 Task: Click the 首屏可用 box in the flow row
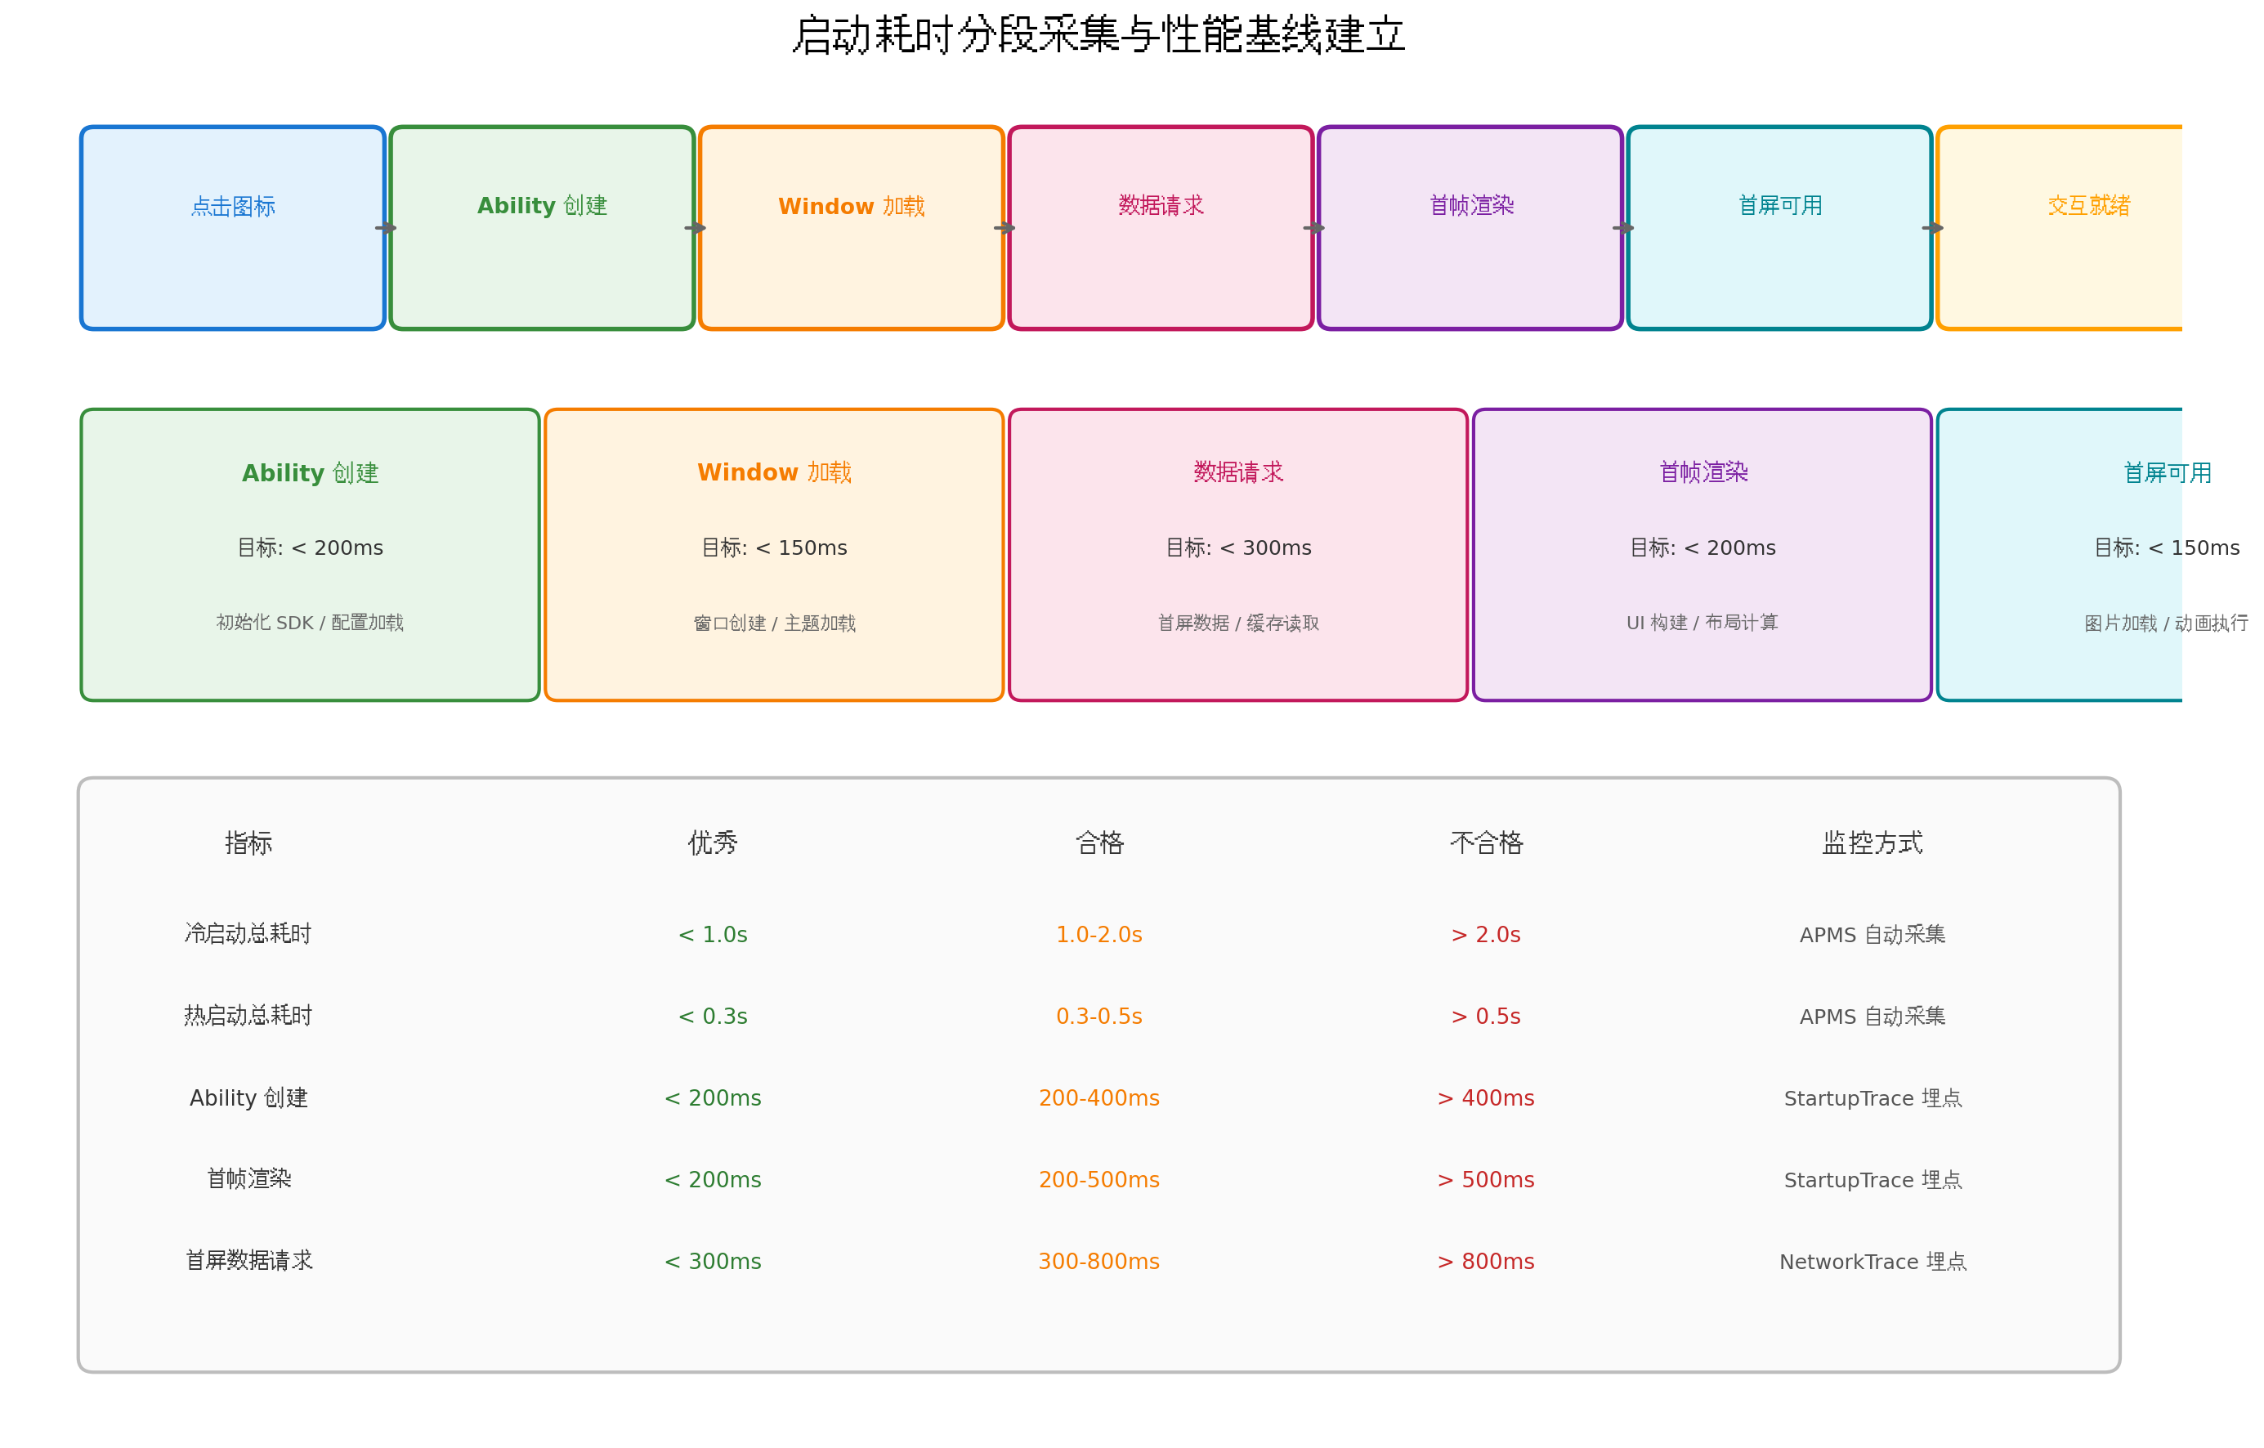tap(1780, 227)
